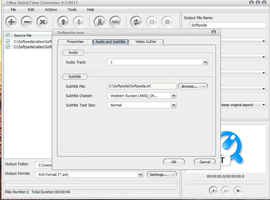
Task: Open the keep original aspect dropdown
Action: [x=264, y=105]
